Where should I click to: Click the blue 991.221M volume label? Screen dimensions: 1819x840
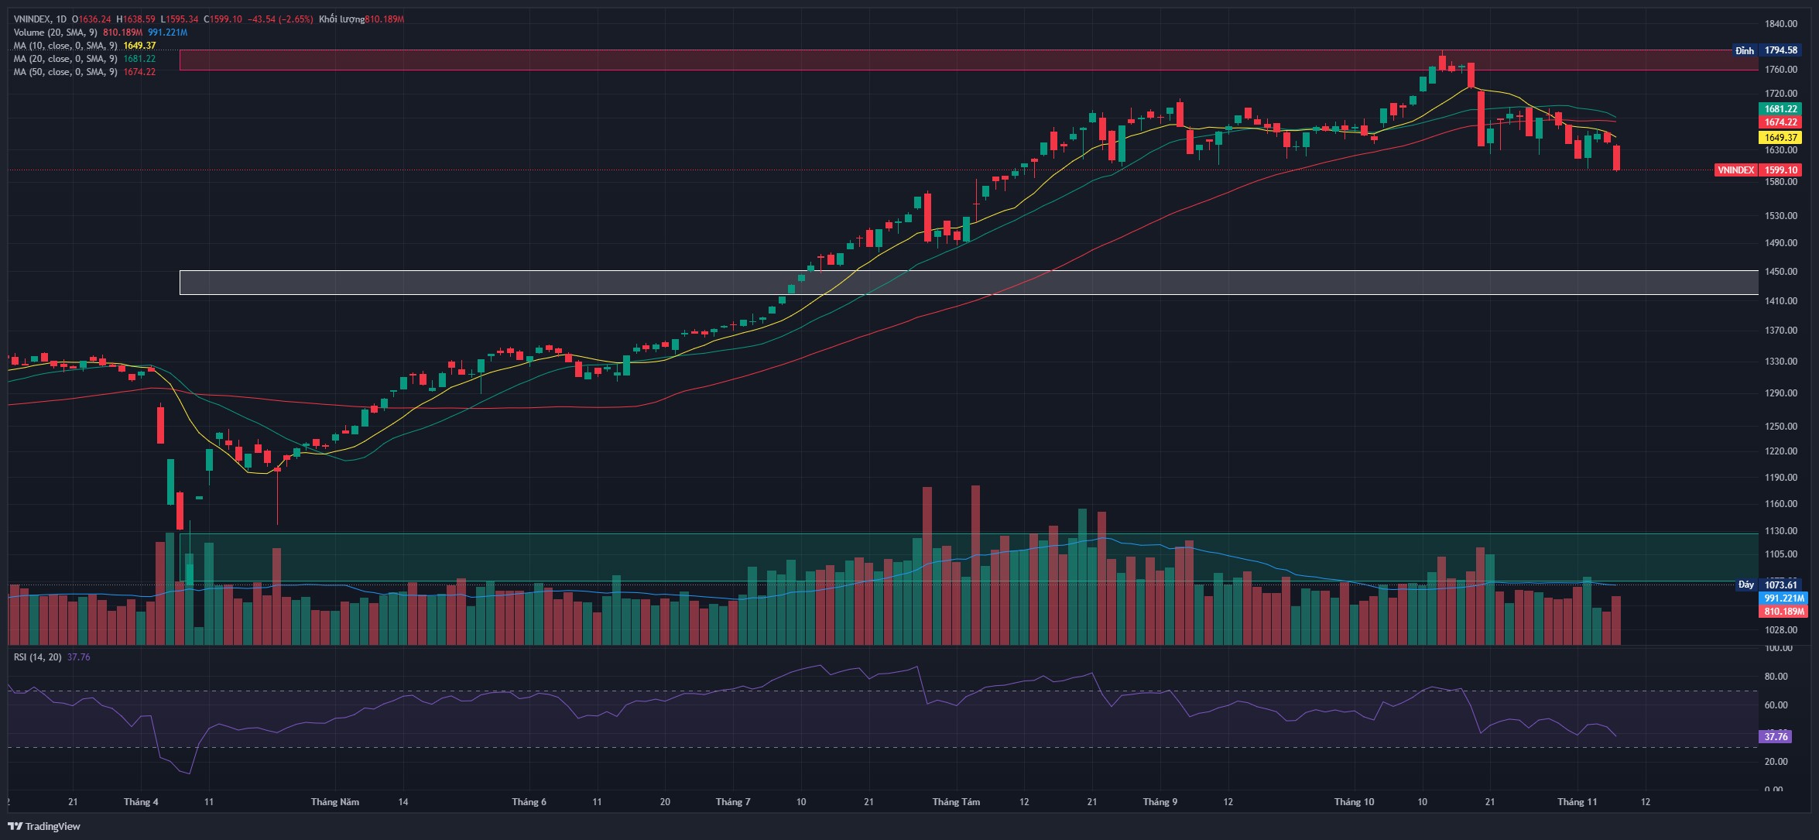point(1783,598)
